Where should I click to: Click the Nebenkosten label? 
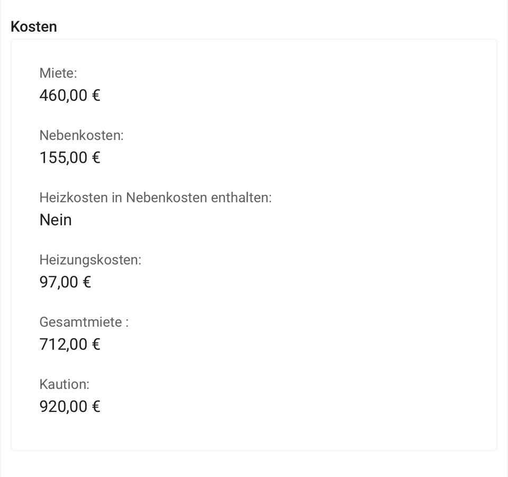[x=81, y=135]
